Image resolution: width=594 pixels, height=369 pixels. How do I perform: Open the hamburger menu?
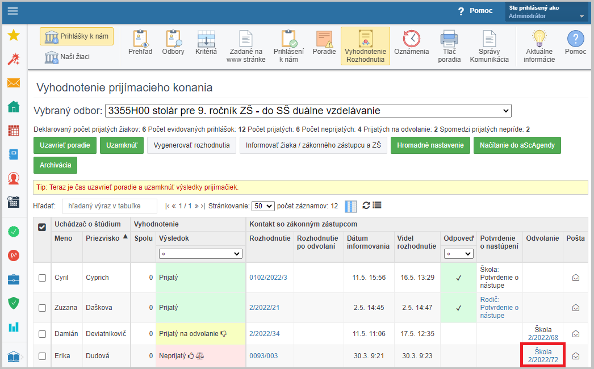click(x=13, y=11)
